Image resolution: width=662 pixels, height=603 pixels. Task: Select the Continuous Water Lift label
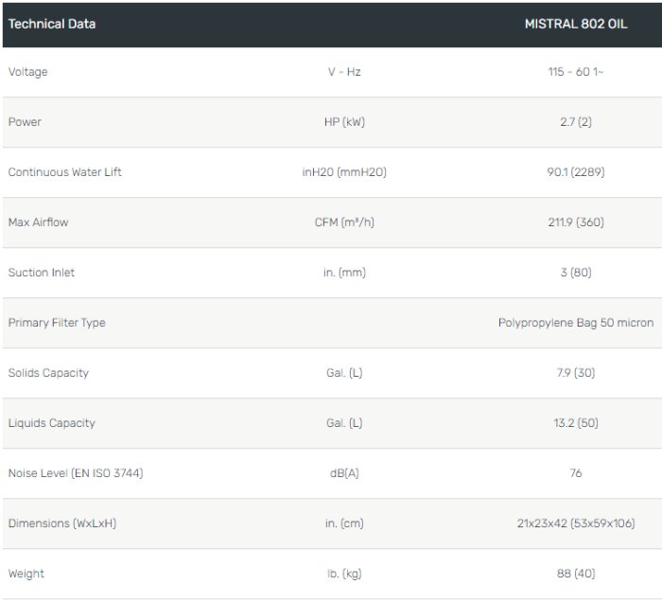click(x=64, y=172)
